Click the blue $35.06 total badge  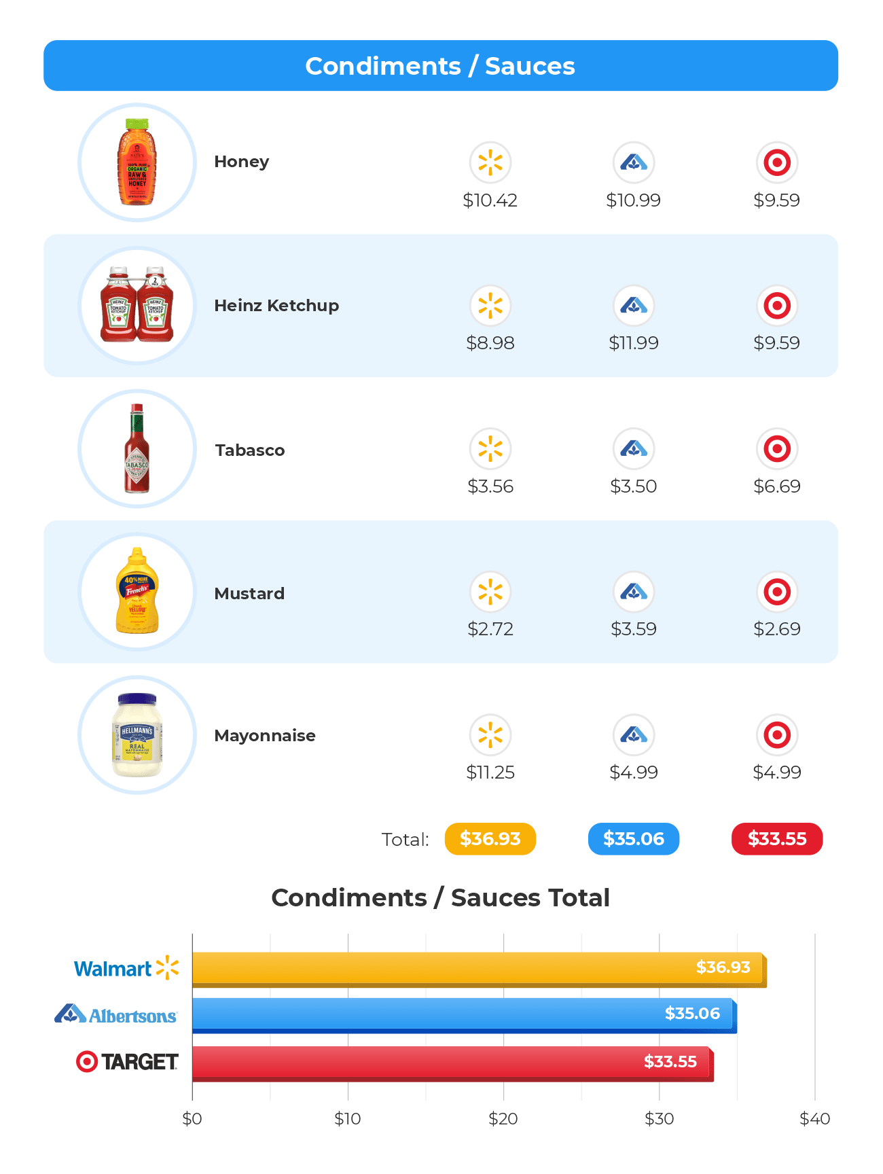pyautogui.click(x=633, y=839)
